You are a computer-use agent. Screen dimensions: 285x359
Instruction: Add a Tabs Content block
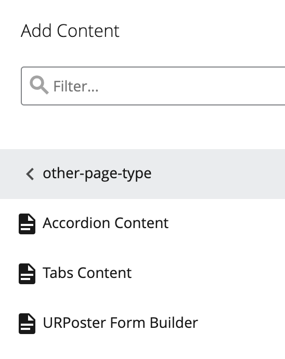[142, 274]
